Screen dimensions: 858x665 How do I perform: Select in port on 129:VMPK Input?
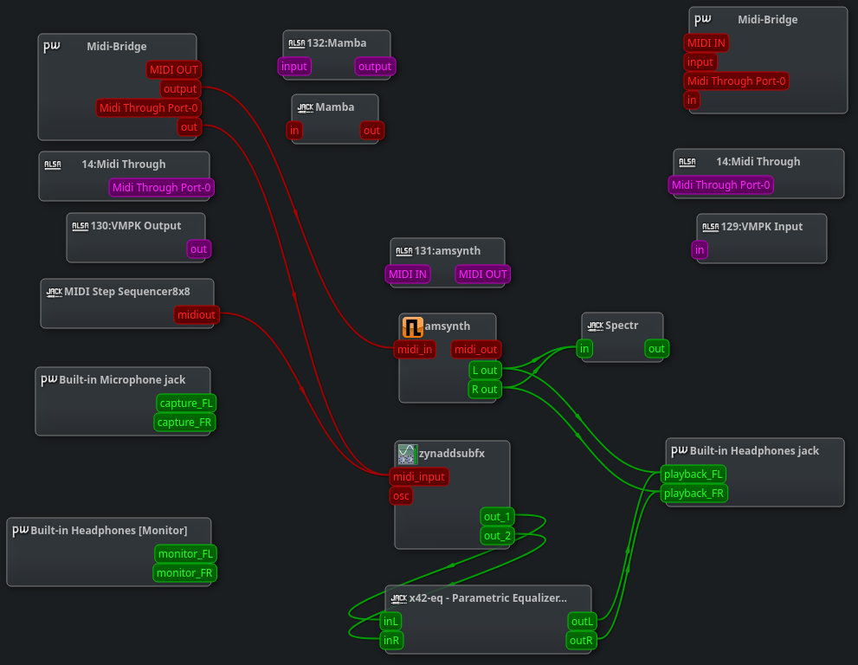click(x=700, y=249)
